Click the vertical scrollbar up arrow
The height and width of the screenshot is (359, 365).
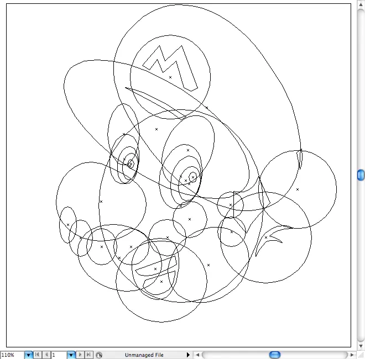[x=361, y=4]
